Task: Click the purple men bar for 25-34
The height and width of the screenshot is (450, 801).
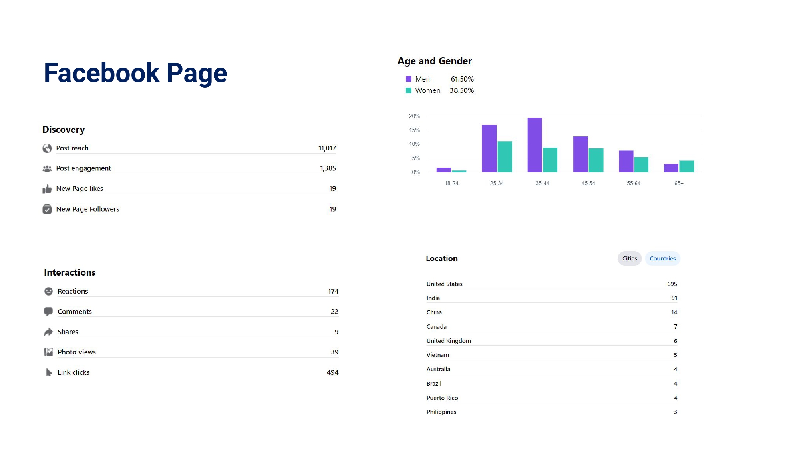Action: (489, 148)
